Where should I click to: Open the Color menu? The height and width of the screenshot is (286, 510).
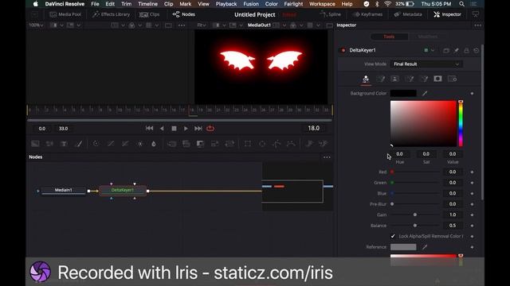tap(271, 4)
